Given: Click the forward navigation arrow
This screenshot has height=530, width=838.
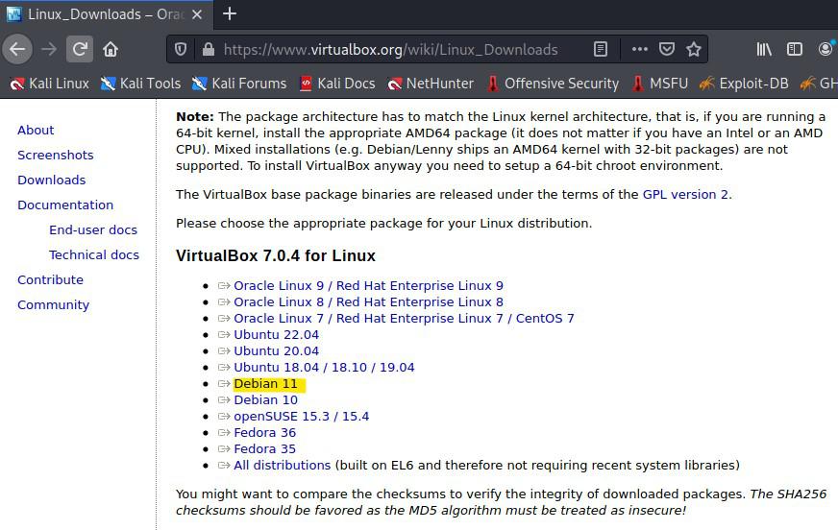Looking at the screenshot, I should click(49, 49).
